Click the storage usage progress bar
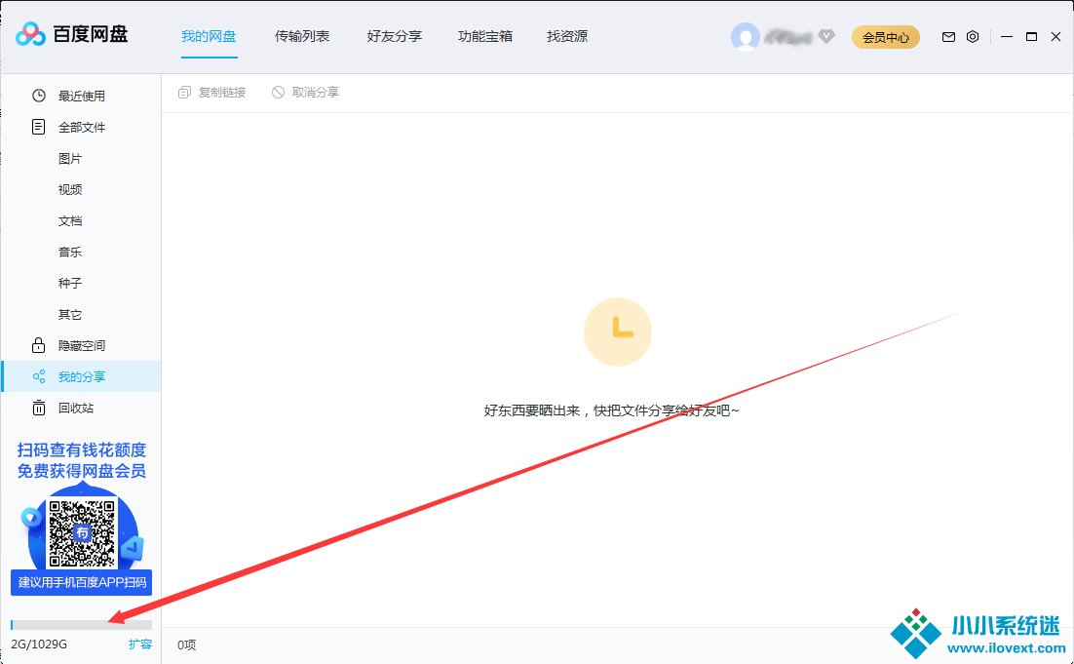Viewport: 1074px width, 664px height. click(81, 625)
